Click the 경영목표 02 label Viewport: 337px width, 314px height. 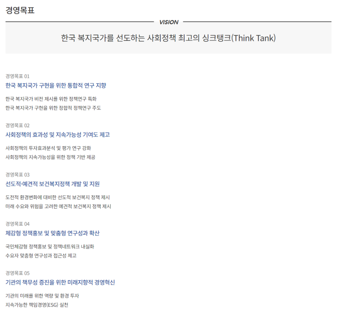(x=18, y=126)
